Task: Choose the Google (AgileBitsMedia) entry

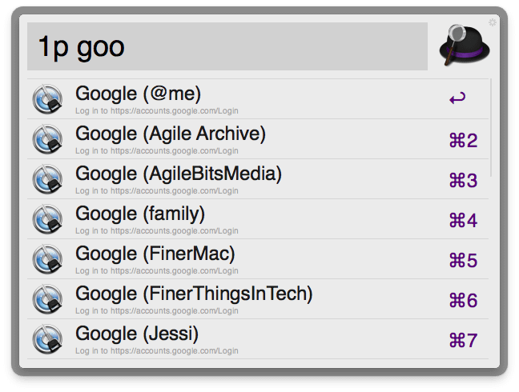Action: 240,179
